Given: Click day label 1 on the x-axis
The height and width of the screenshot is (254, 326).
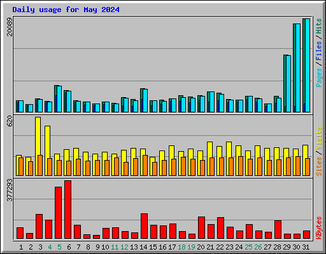Looking at the screenshot, I should 21,247.
